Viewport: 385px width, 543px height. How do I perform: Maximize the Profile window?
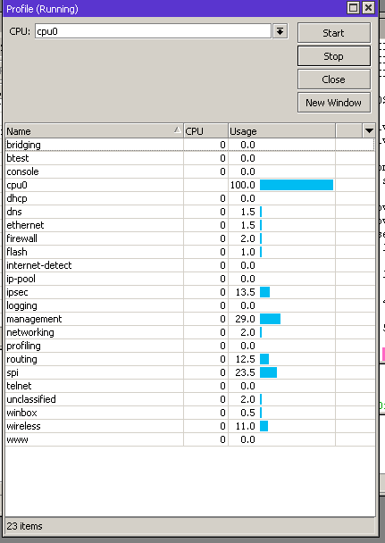tap(354, 8)
